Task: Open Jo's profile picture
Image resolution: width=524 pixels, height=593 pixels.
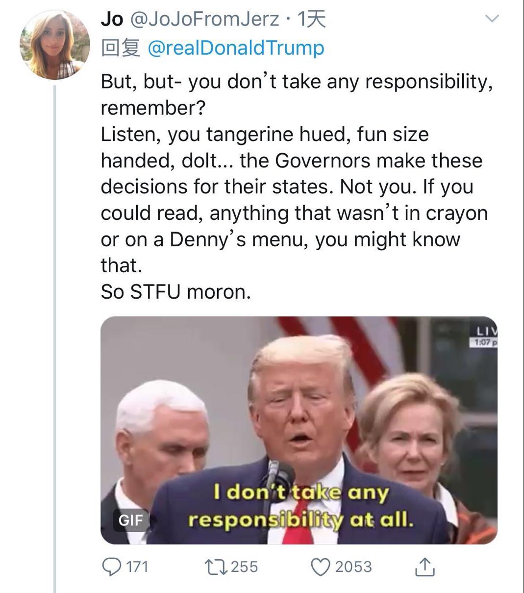Action: coord(54,45)
